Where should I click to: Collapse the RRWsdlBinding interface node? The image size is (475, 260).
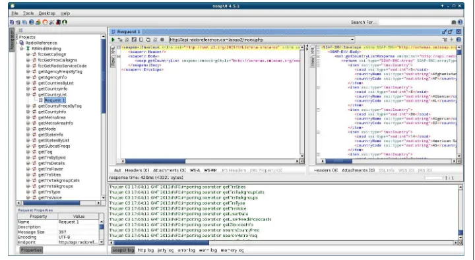(x=22, y=48)
